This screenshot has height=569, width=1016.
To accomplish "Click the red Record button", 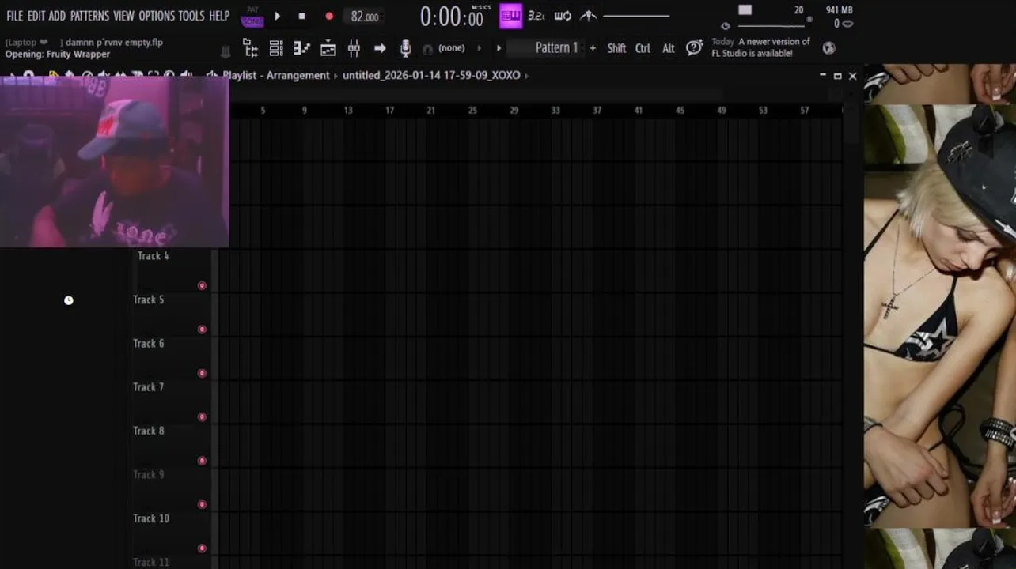I will pos(329,16).
